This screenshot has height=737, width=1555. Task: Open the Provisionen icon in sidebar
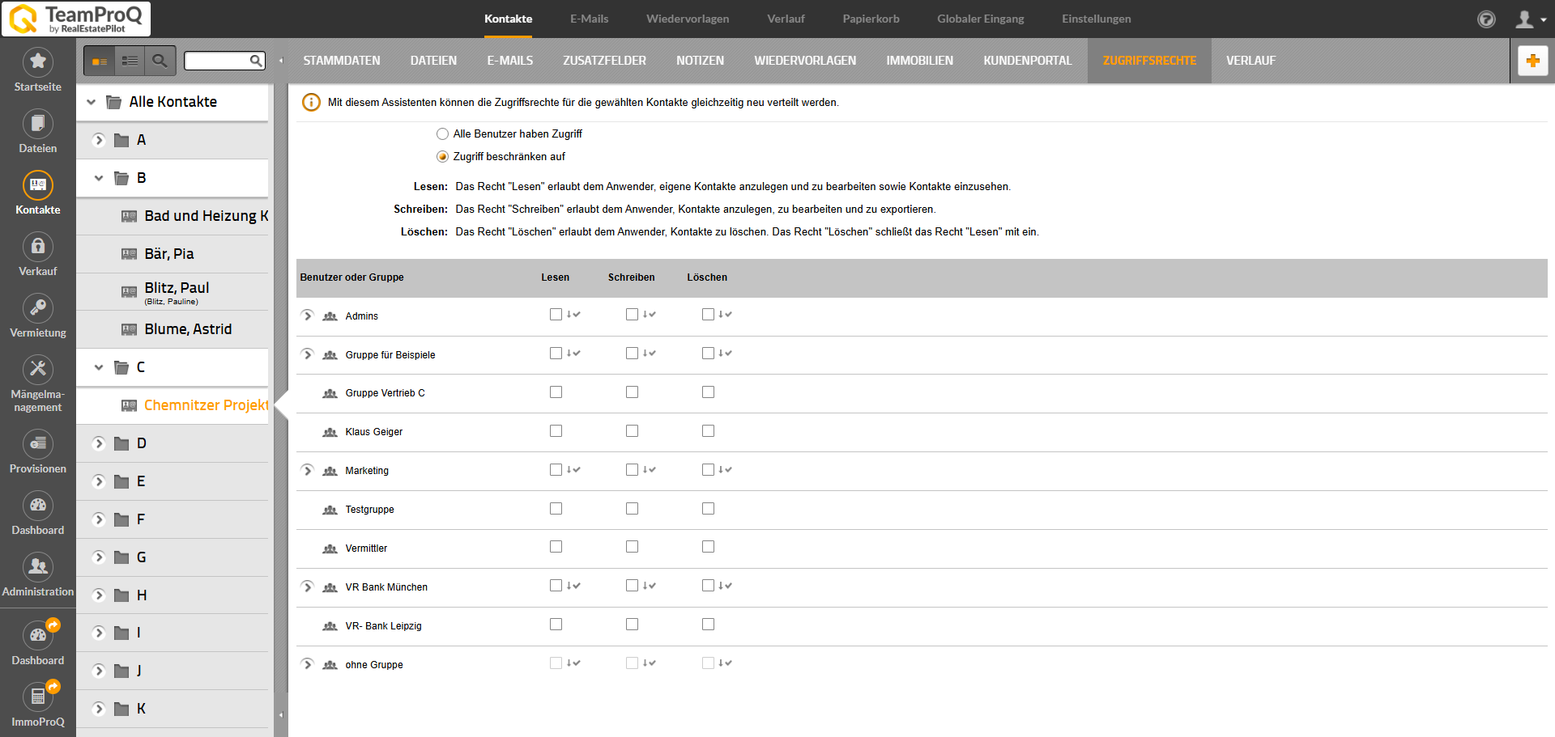(37, 444)
